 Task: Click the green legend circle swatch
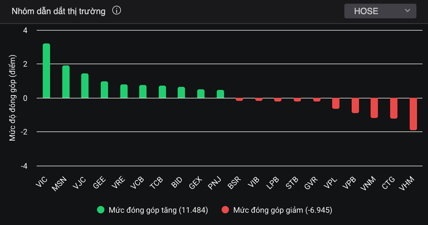101,210
